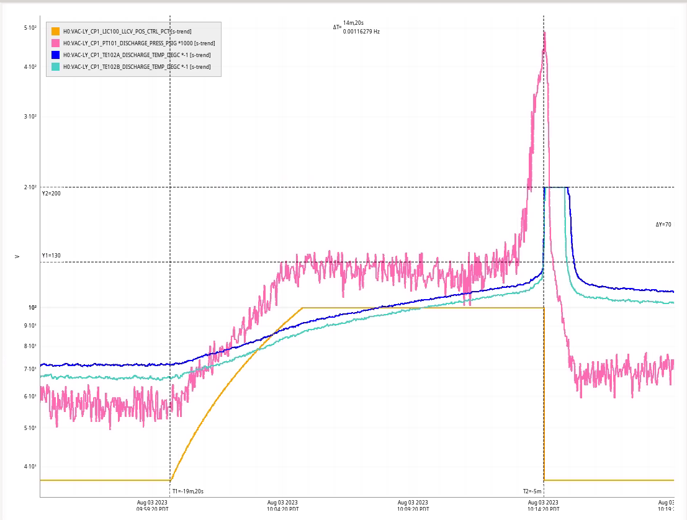Select the LIC100_LLCV_POS_CTRL_PCT legend entry
Image resolution: width=687 pixels, height=520 pixels.
click(127, 32)
